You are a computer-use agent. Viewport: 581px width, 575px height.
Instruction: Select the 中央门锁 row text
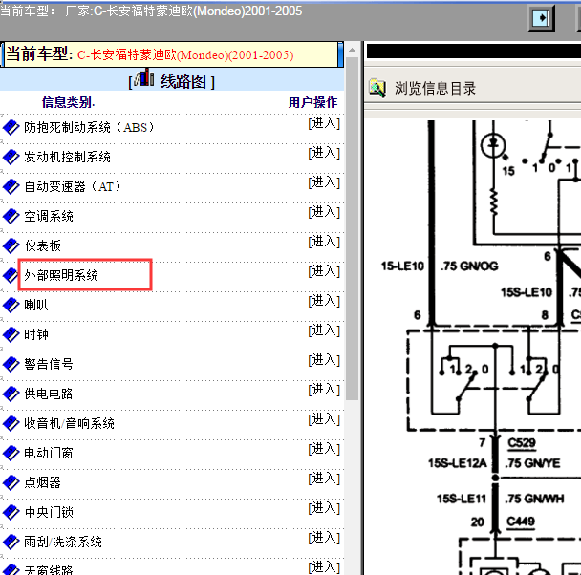pos(49,512)
